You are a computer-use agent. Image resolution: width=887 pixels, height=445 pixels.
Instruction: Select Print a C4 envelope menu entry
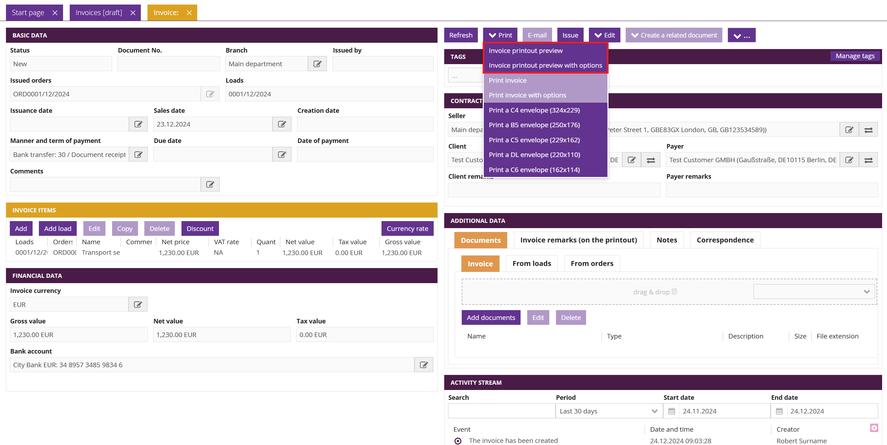(534, 110)
